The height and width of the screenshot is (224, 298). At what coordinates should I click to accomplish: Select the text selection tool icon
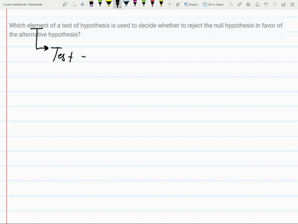[65, 4]
